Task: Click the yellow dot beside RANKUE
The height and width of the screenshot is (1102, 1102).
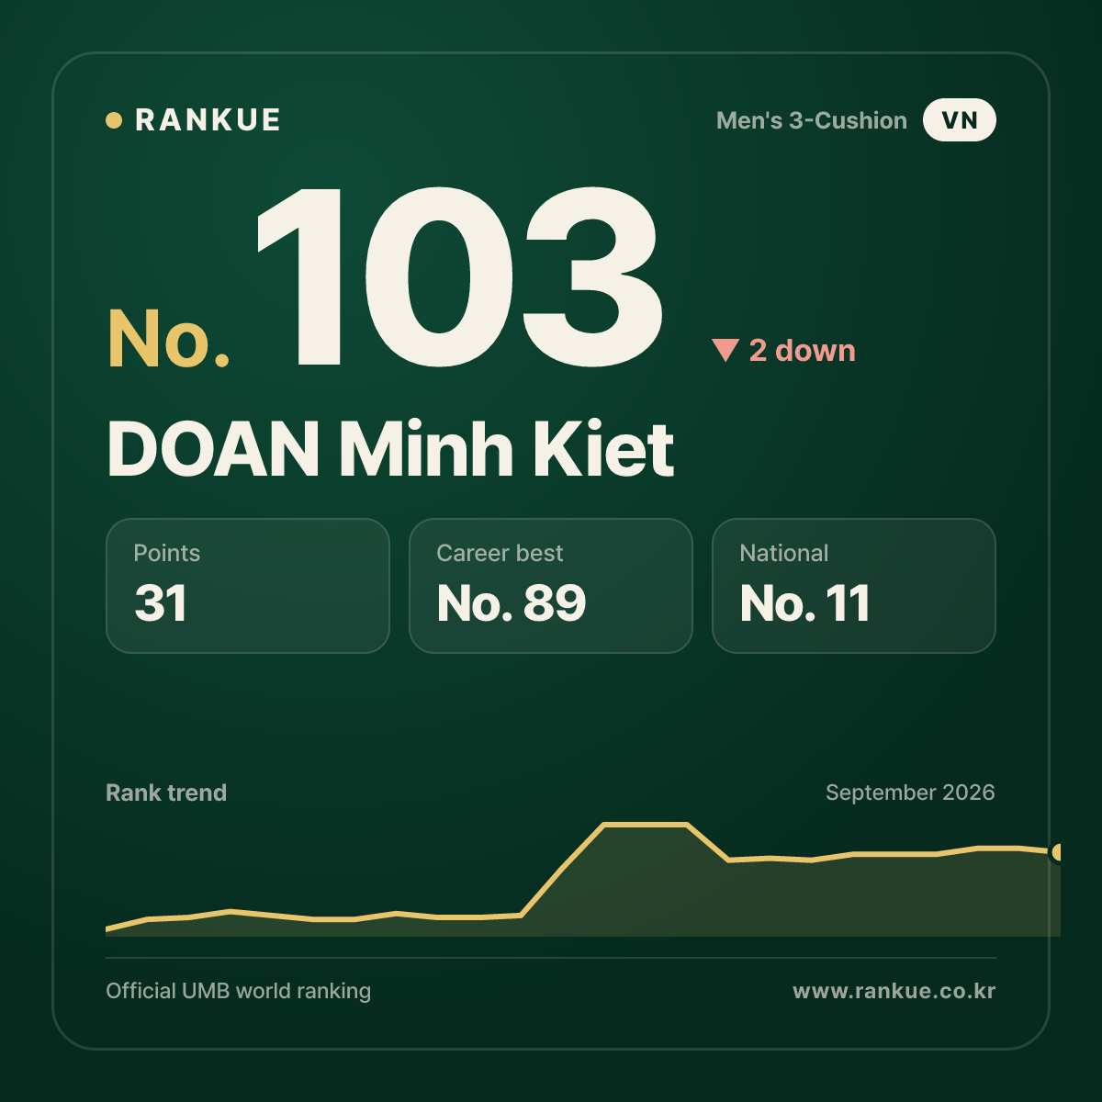Action: click(x=114, y=120)
